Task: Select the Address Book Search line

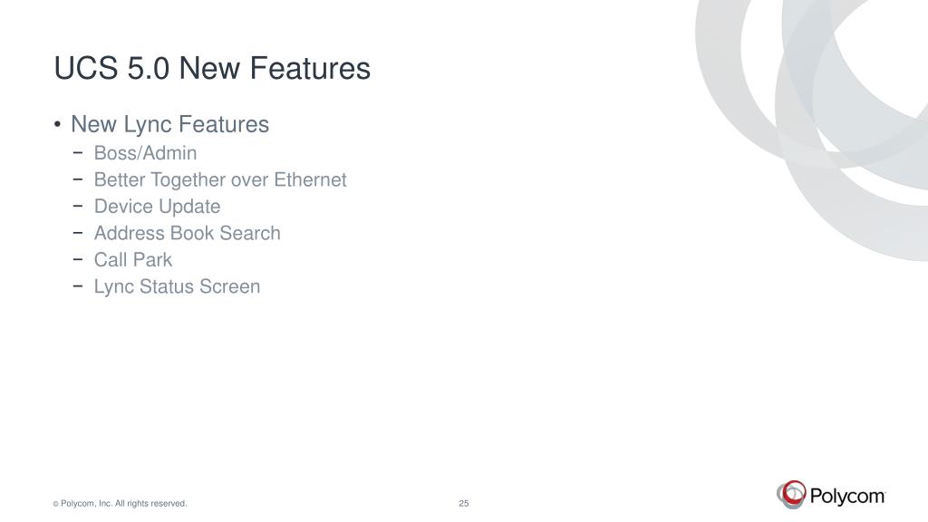Action: [x=187, y=233]
